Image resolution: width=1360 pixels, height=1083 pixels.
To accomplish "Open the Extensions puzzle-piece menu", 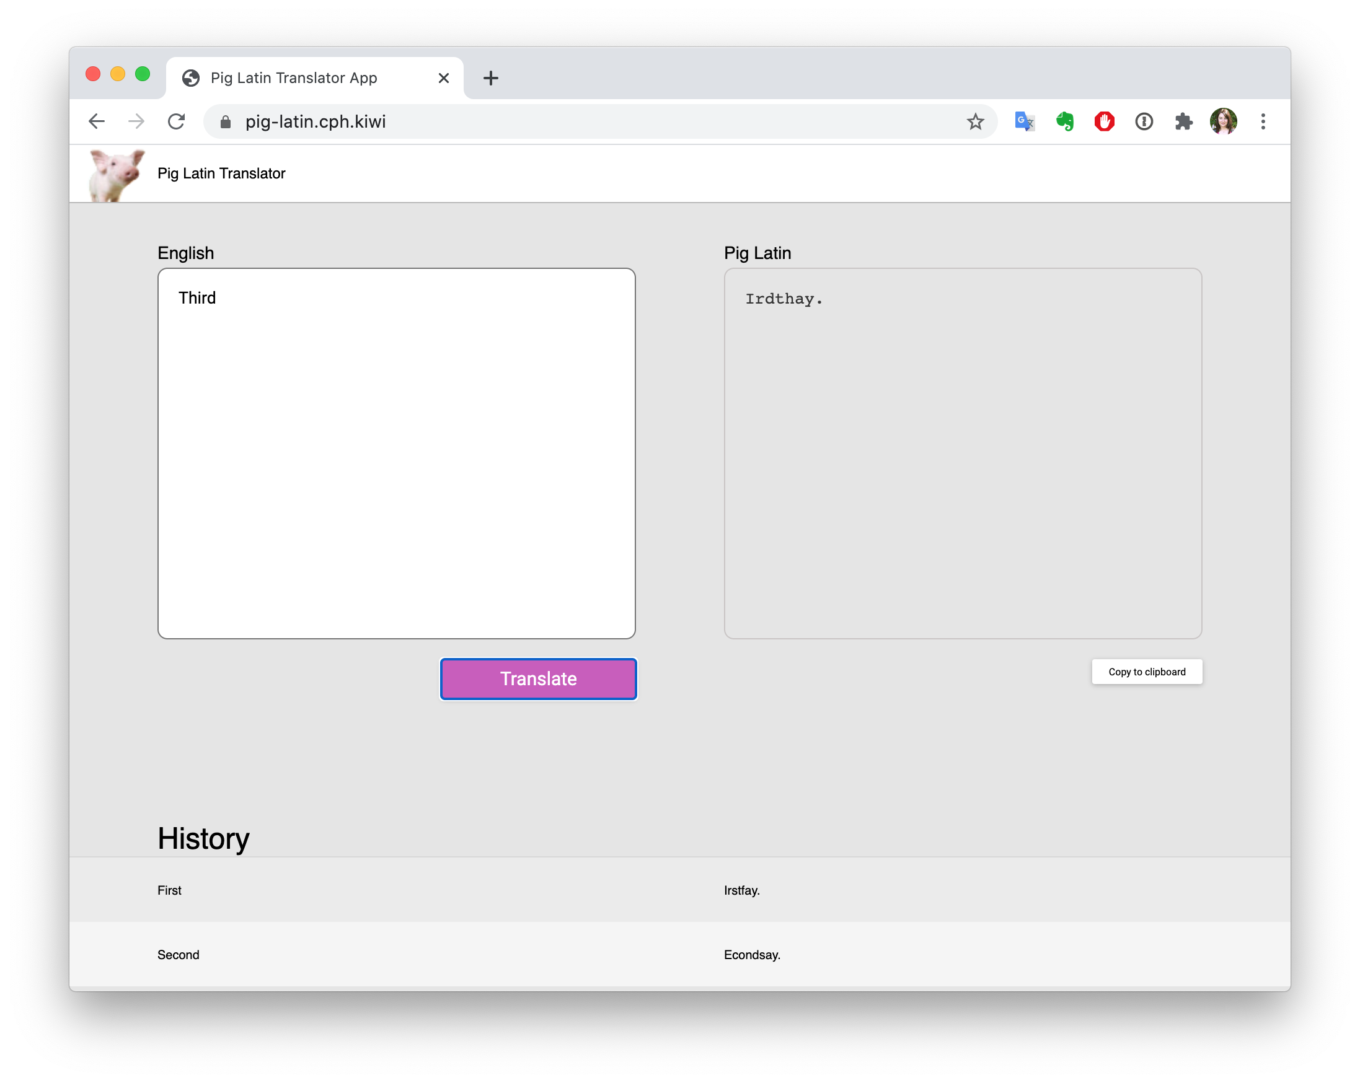I will point(1183,121).
